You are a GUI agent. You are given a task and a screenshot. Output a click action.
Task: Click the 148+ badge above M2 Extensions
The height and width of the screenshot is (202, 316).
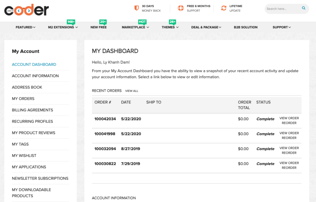click(x=71, y=22)
